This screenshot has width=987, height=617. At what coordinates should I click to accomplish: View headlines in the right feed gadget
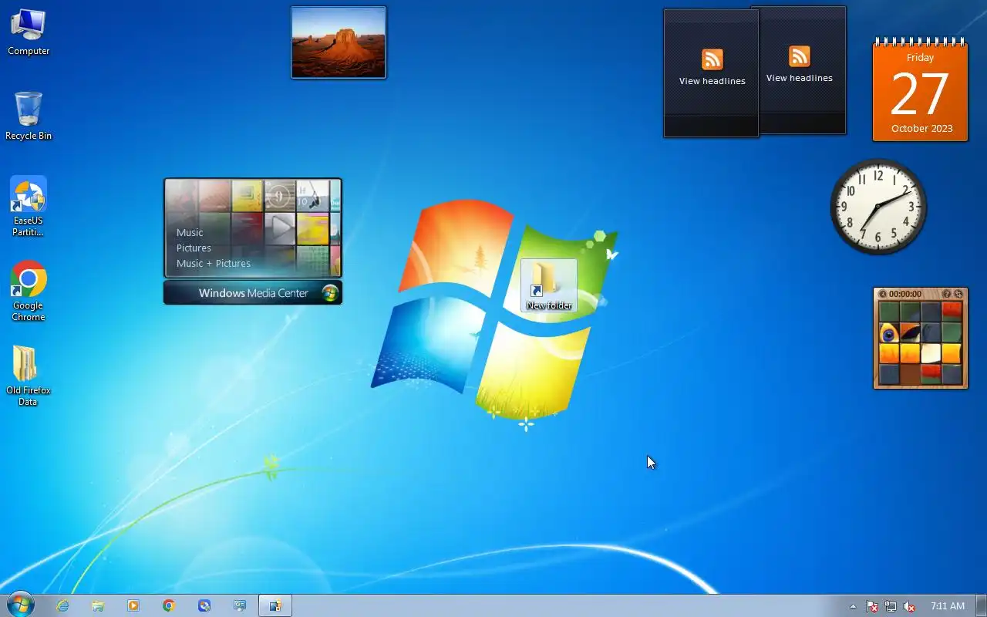(800, 78)
